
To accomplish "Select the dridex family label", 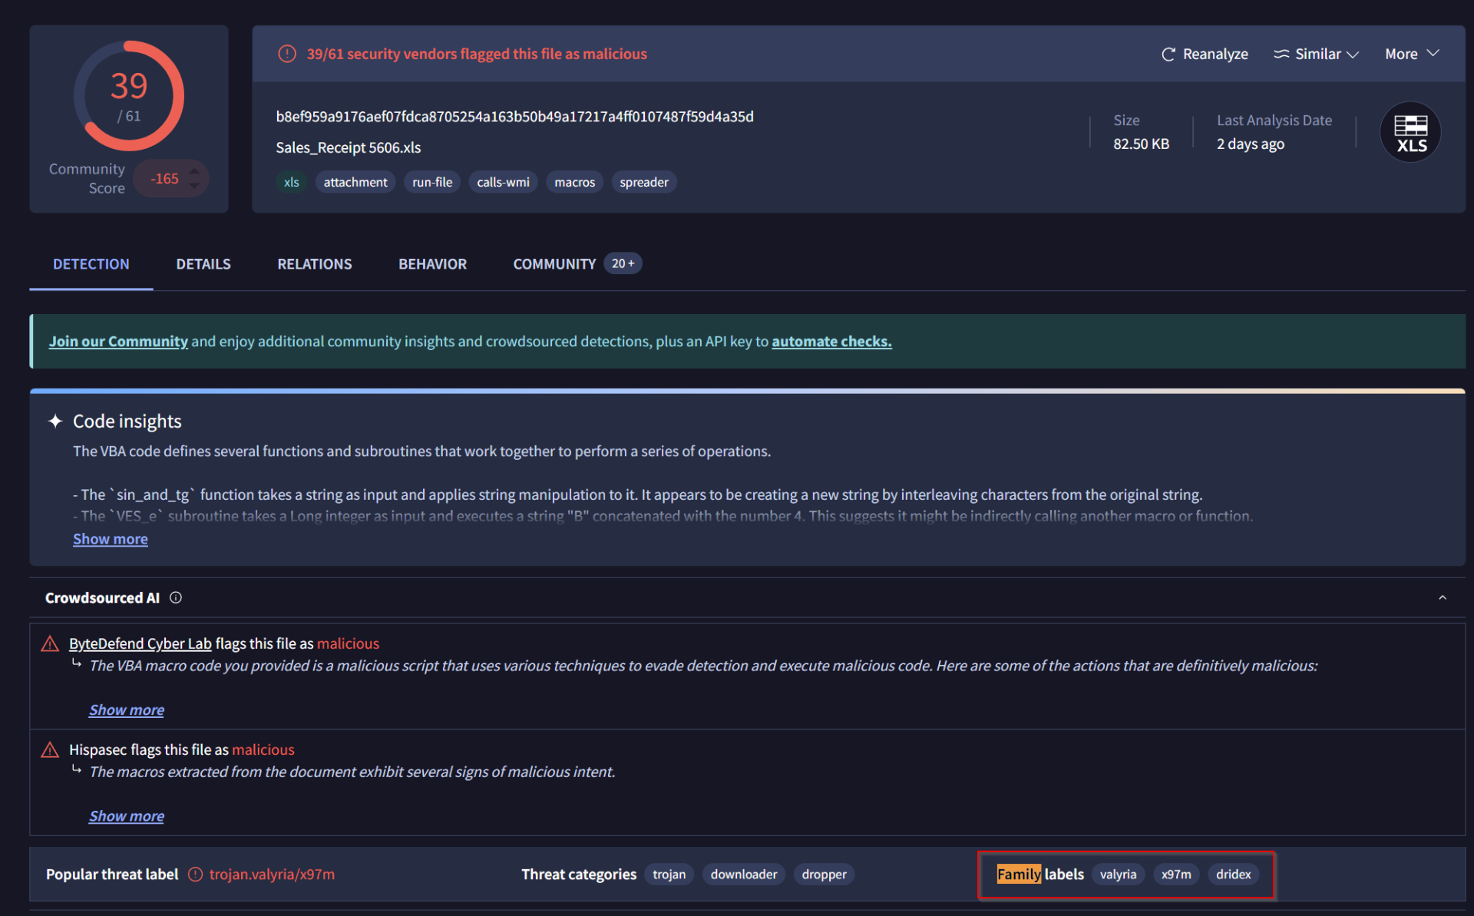I will click(x=1233, y=874).
